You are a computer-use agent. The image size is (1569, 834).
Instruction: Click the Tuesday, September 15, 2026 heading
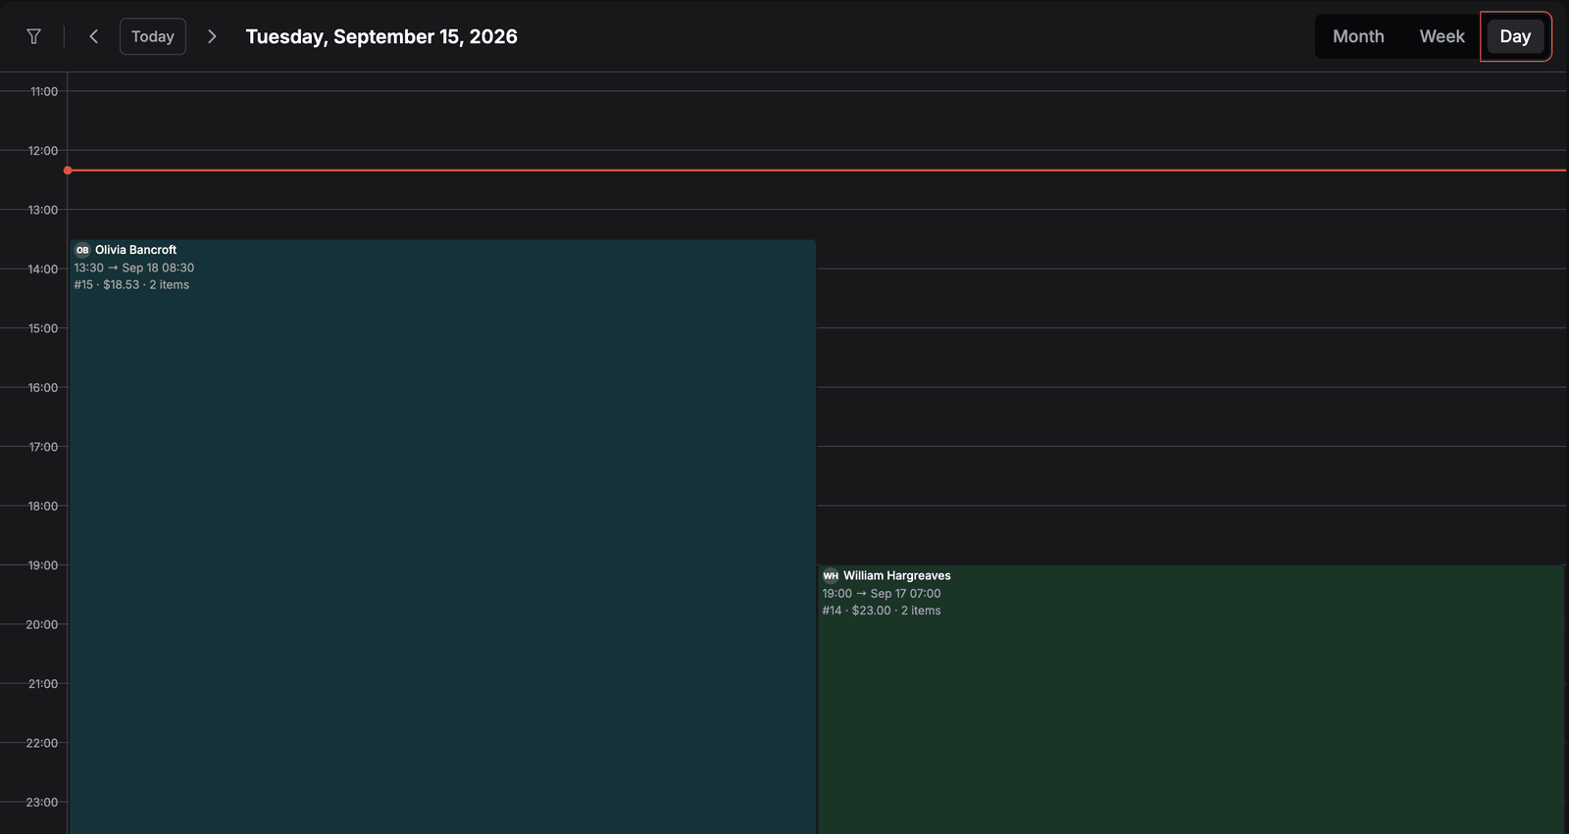coord(381,36)
